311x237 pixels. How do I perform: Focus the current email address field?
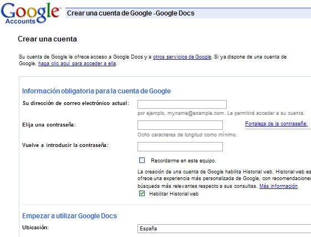pyautogui.click(x=182, y=104)
